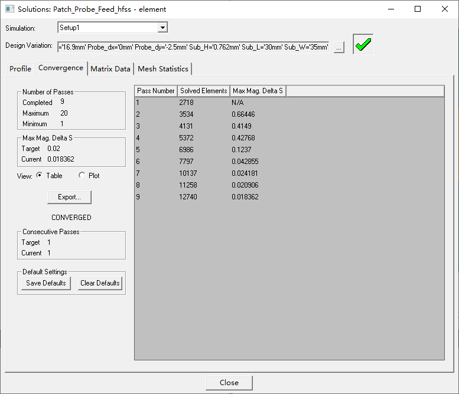Select the value 3534 in the table
The width and height of the screenshot is (459, 394).
[x=186, y=114]
